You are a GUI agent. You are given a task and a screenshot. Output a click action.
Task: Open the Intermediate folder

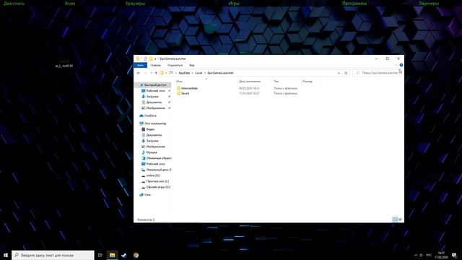click(189, 88)
